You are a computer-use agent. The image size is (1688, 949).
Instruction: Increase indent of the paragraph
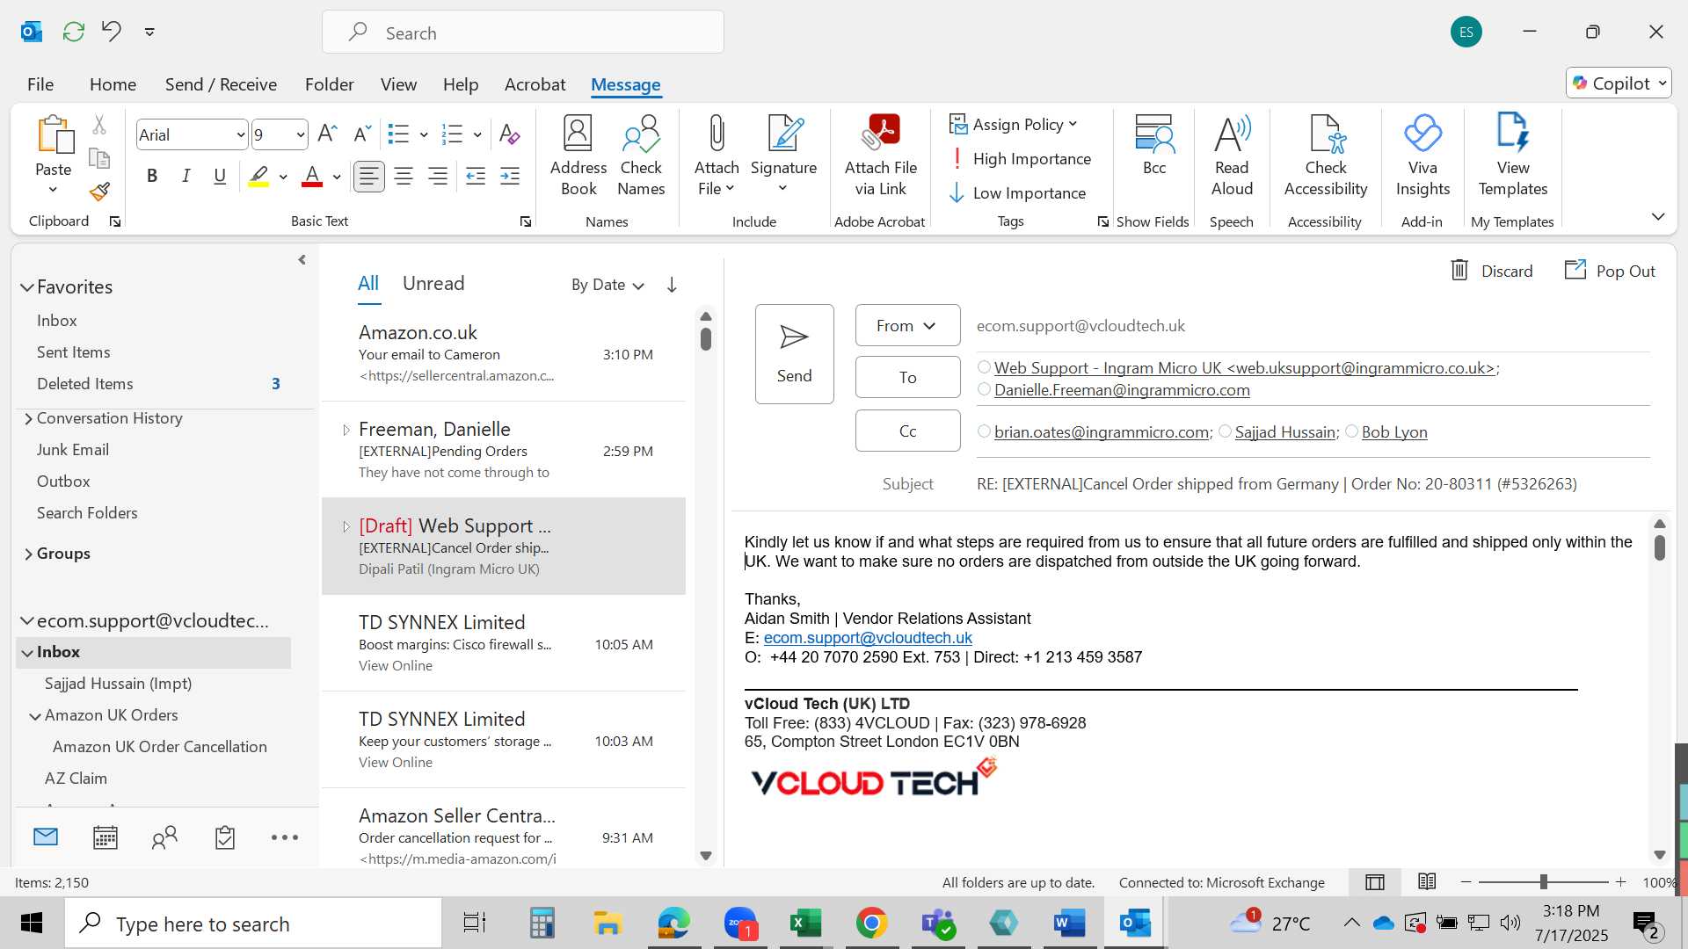[x=510, y=177]
